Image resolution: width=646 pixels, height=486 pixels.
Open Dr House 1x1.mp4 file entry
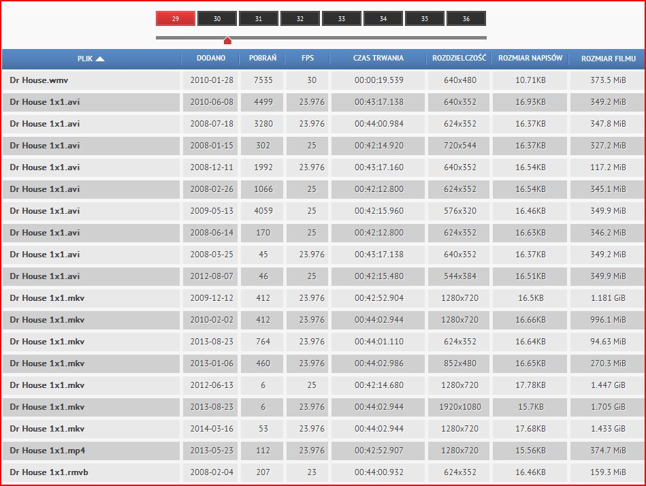48,451
